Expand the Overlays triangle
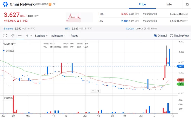 point(4,51)
